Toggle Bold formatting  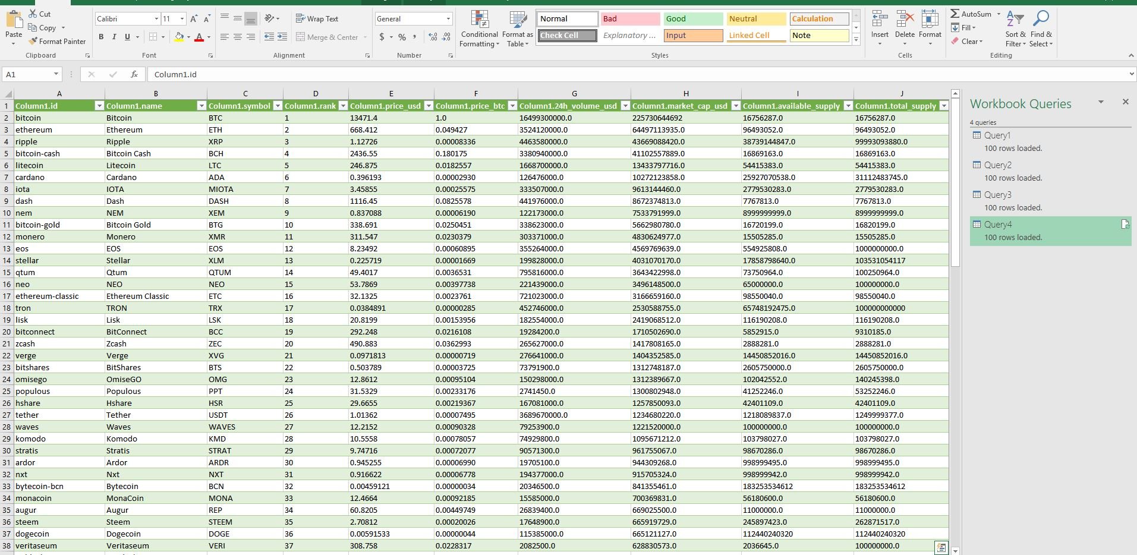(x=101, y=37)
